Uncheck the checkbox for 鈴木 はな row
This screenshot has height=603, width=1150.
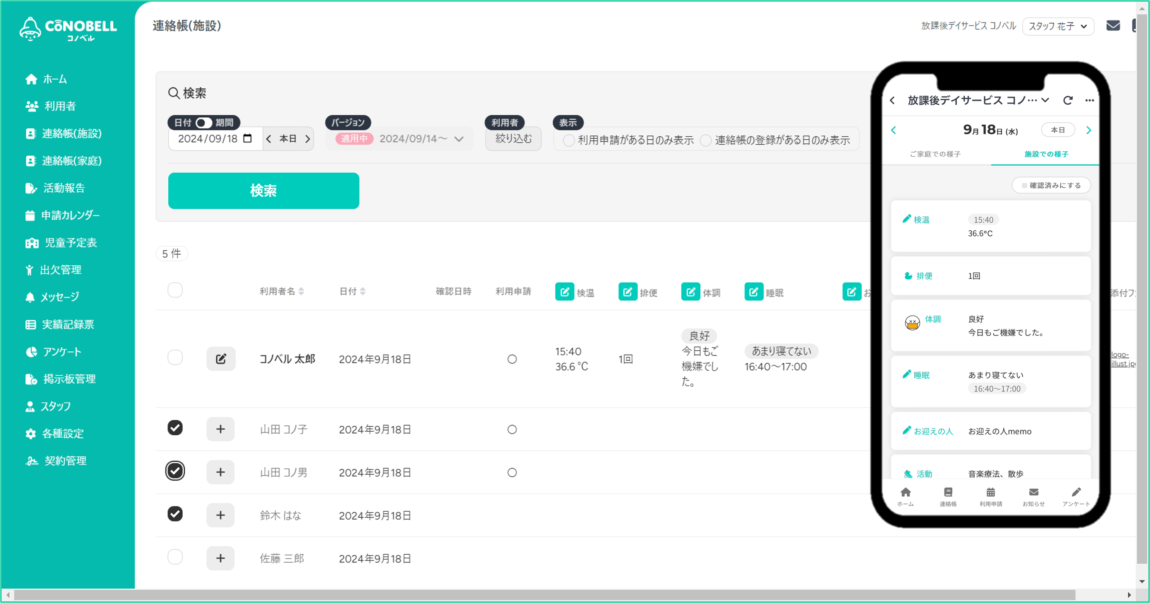pos(175,514)
